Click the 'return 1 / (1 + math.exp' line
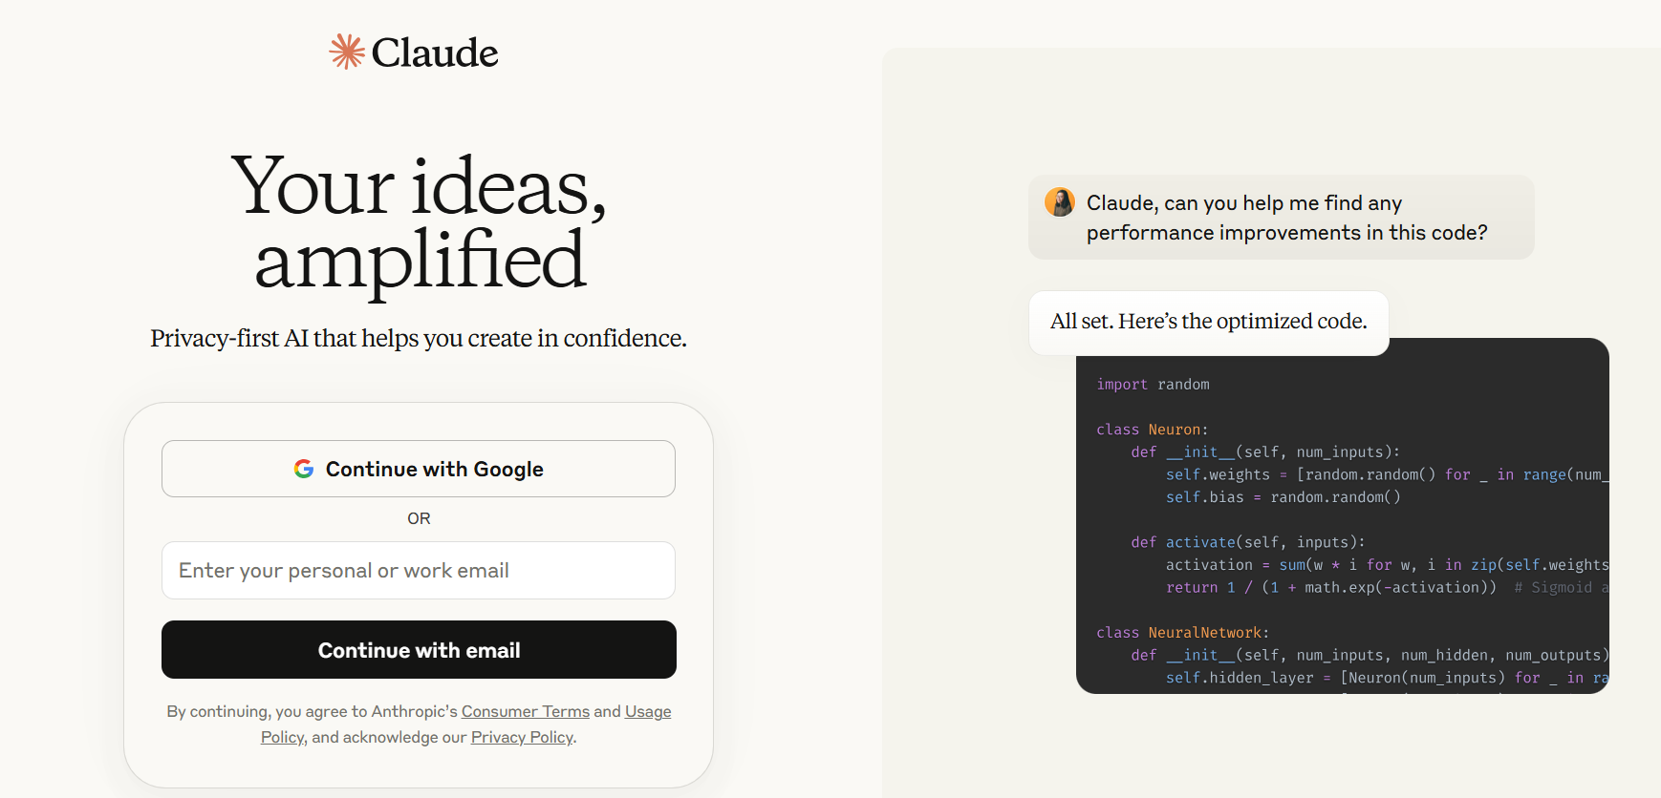The height and width of the screenshot is (798, 1661). pos(1331,587)
